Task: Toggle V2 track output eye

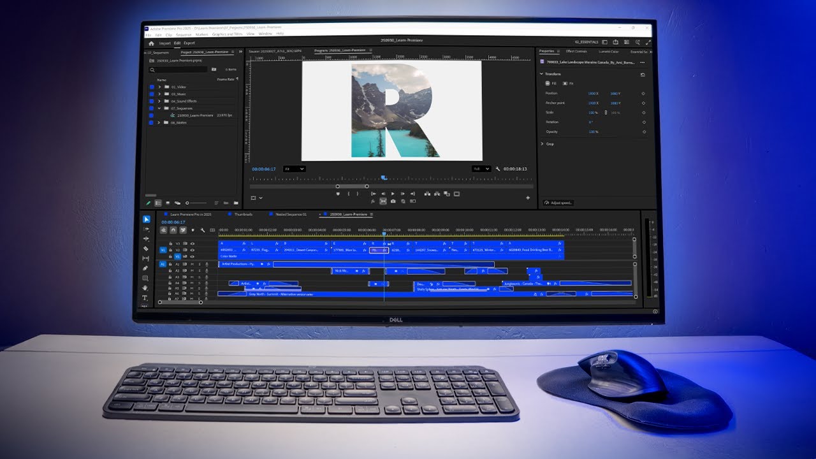Action: click(x=193, y=250)
